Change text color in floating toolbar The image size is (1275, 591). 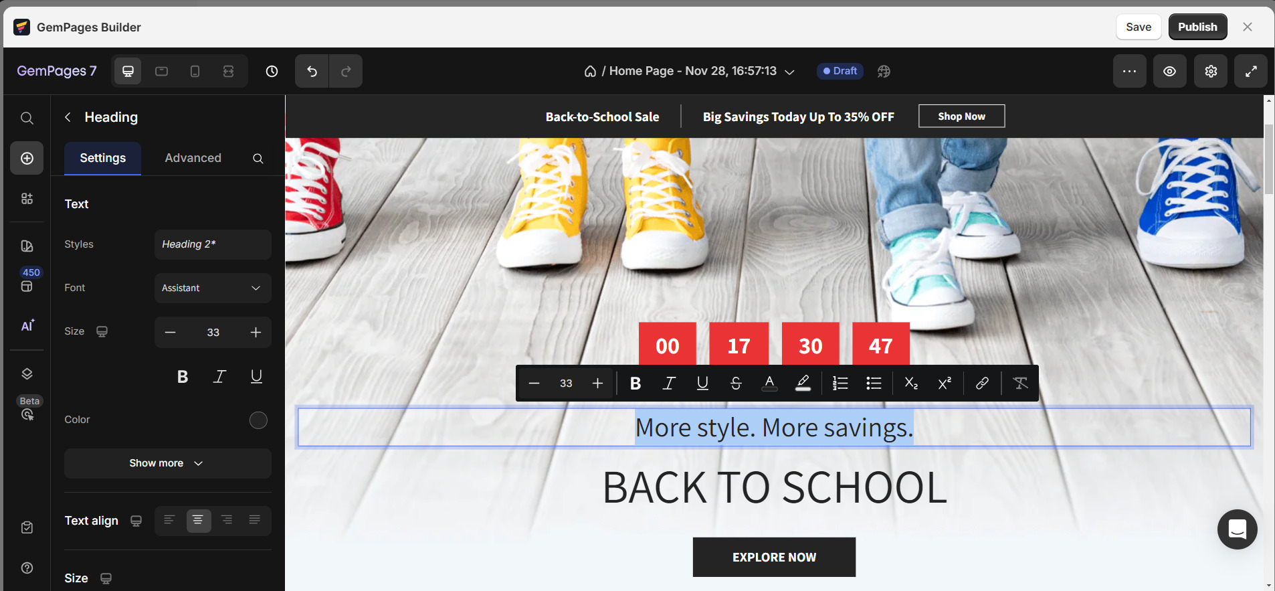(x=769, y=383)
